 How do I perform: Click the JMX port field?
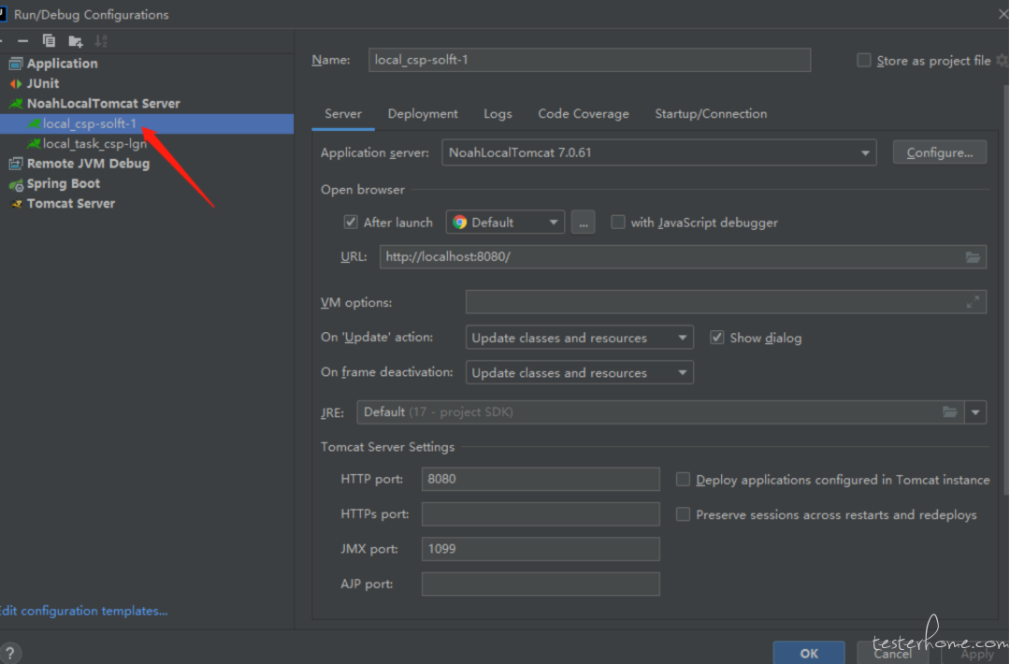click(x=541, y=549)
